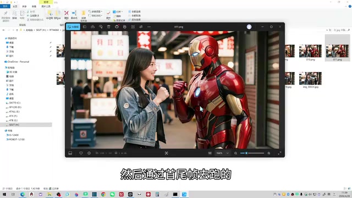
Task: Favorite the image with the heart icon
Action: click(x=81, y=153)
